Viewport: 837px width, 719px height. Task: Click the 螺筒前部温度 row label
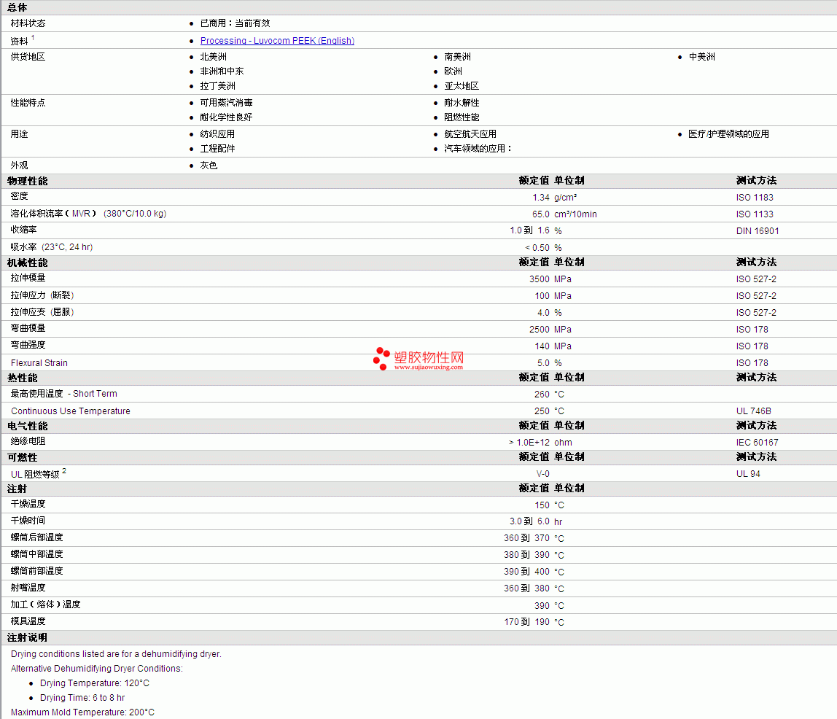click(x=37, y=571)
